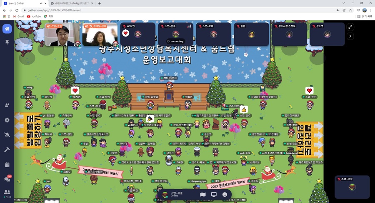Image resolution: width=375 pixels, height=203 pixels.
Task: Toggle the muted bell notifications icon in sidebar
Action: [7, 135]
